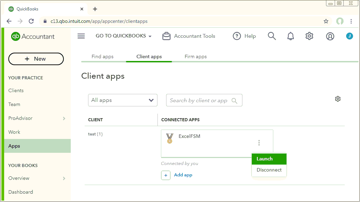The image size is (360, 202).
Task: Select the QuickBooks browser tab
Action: pos(46,9)
